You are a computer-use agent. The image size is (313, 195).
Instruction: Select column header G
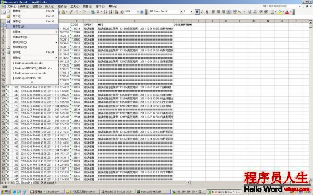[x=135, y=21]
